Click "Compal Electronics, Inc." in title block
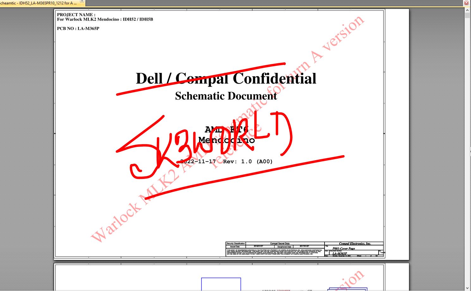The width and height of the screenshot is (471, 291). [x=355, y=244]
